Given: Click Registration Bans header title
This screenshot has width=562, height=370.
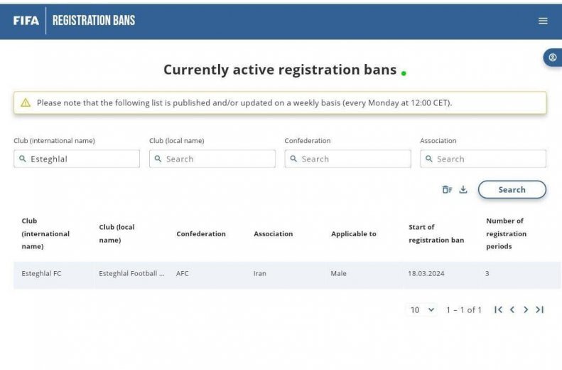Looking at the screenshot, I should coord(94,21).
